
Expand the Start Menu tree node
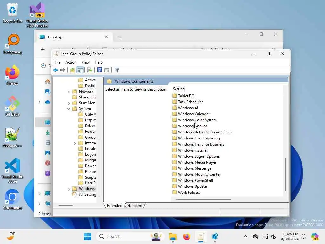point(69,103)
